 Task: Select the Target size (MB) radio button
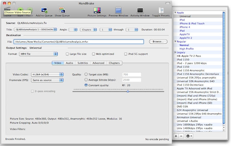coord(86,74)
